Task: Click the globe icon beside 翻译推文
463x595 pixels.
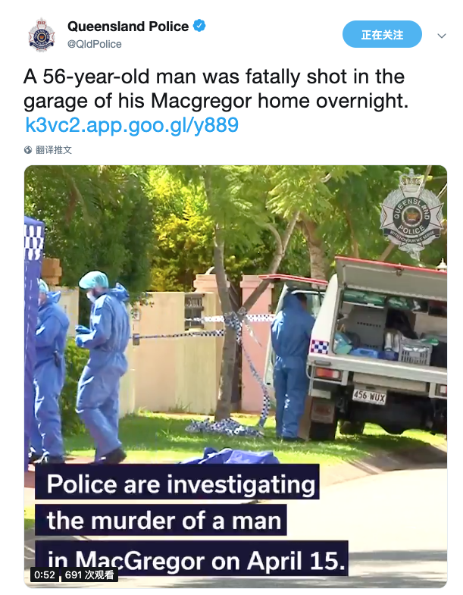Action: (x=28, y=150)
